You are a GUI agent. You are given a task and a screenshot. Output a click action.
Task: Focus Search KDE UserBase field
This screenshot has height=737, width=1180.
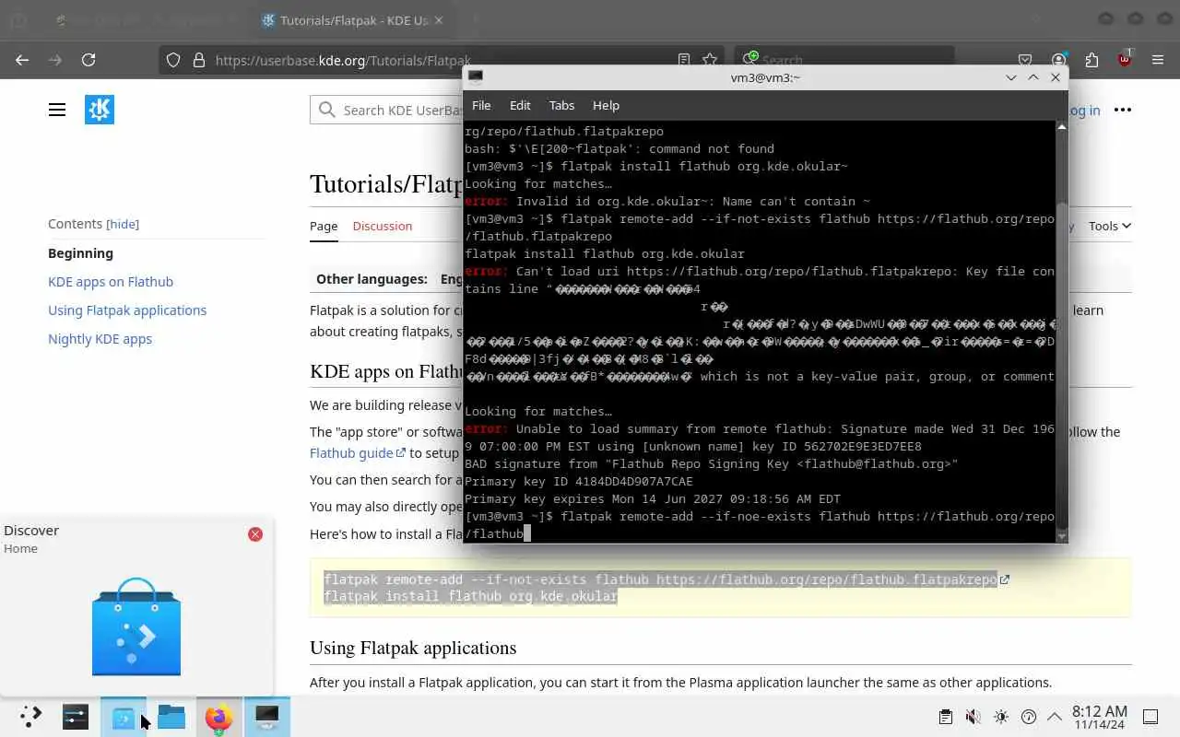(x=387, y=110)
